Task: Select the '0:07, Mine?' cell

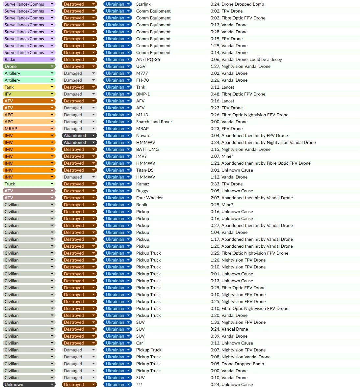Action: [222, 156]
